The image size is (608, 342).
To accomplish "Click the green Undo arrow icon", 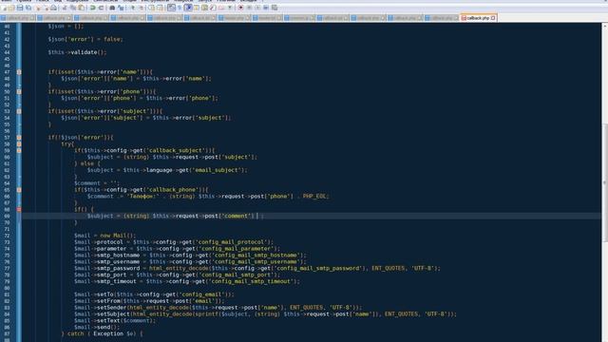I will (x=93, y=8).
